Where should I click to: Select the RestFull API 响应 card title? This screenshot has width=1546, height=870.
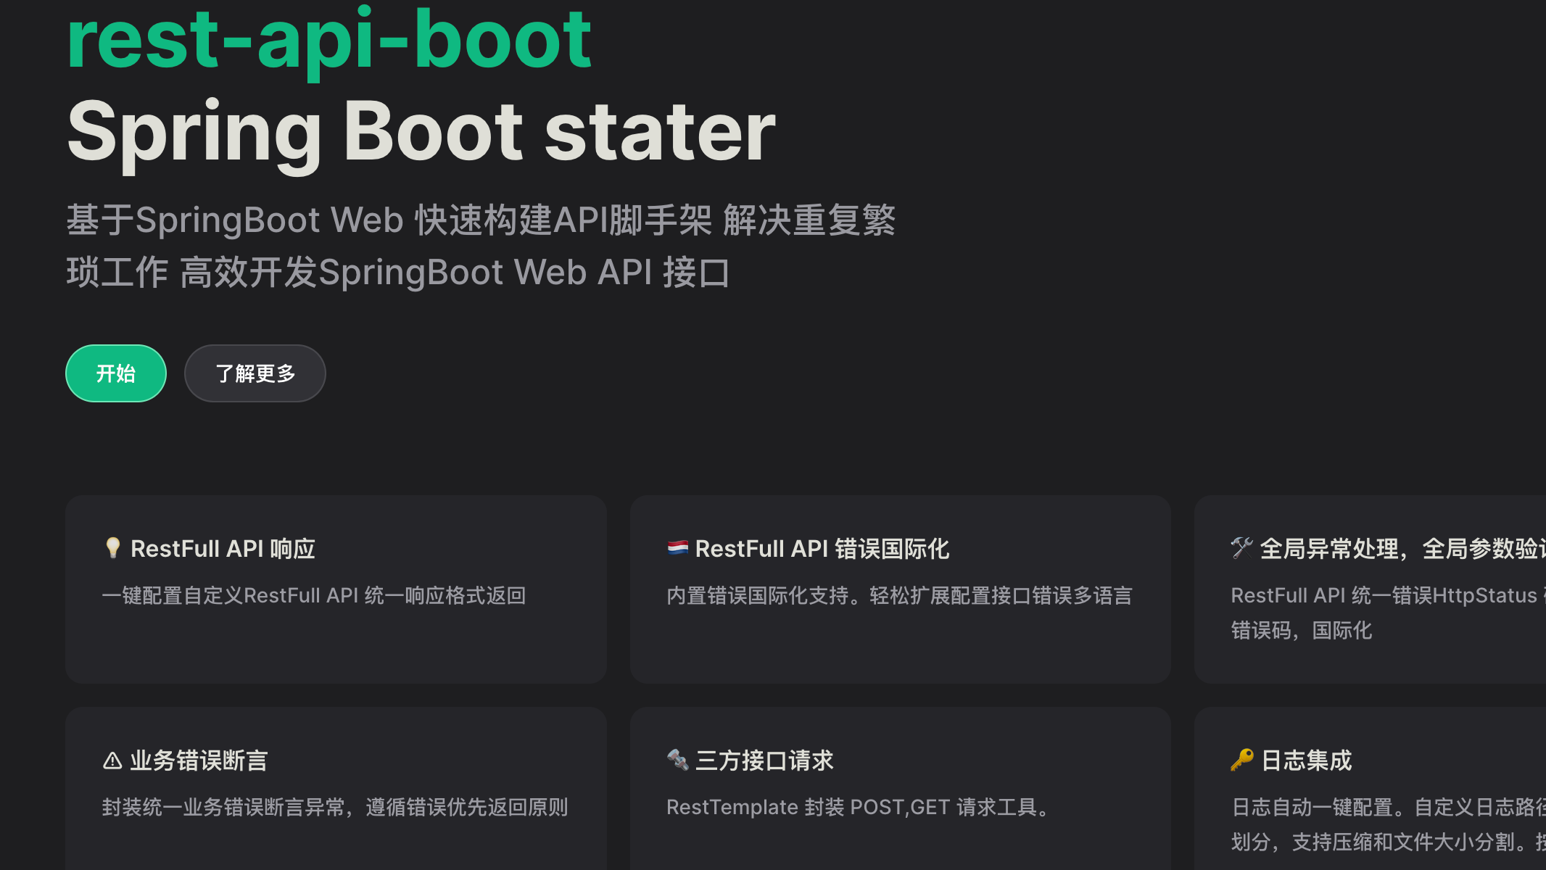223,549
